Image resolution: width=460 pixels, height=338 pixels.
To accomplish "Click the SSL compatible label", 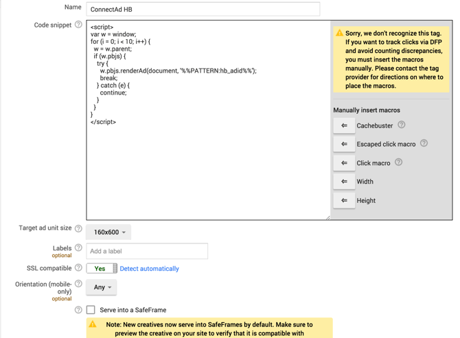I will coord(49,268).
